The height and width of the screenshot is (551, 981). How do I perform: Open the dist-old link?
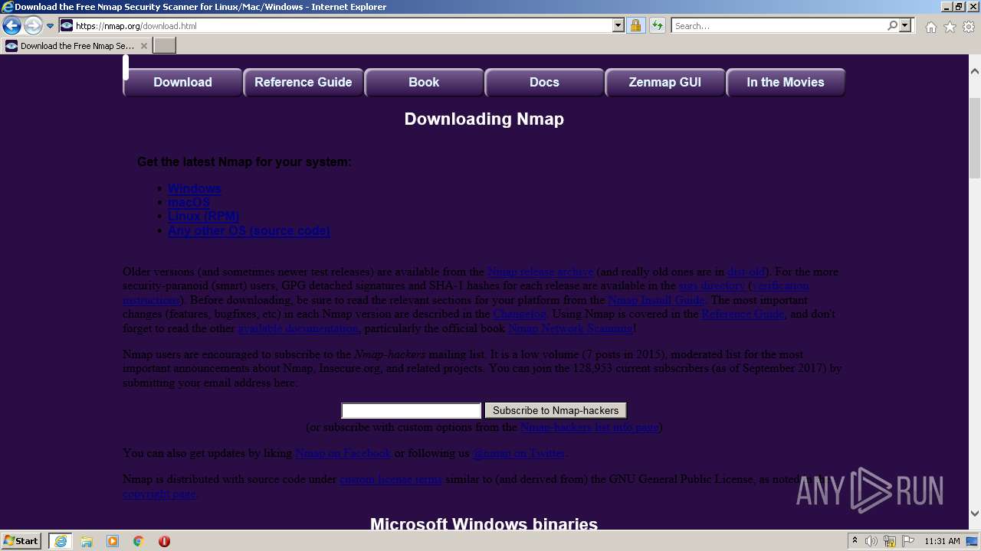coord(746,272)
